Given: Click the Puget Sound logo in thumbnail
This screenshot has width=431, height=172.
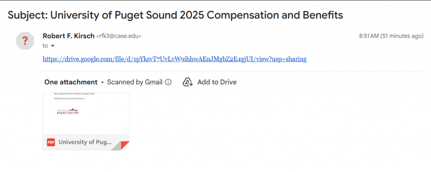Looking at the screenshot, I should coord(67,111).
